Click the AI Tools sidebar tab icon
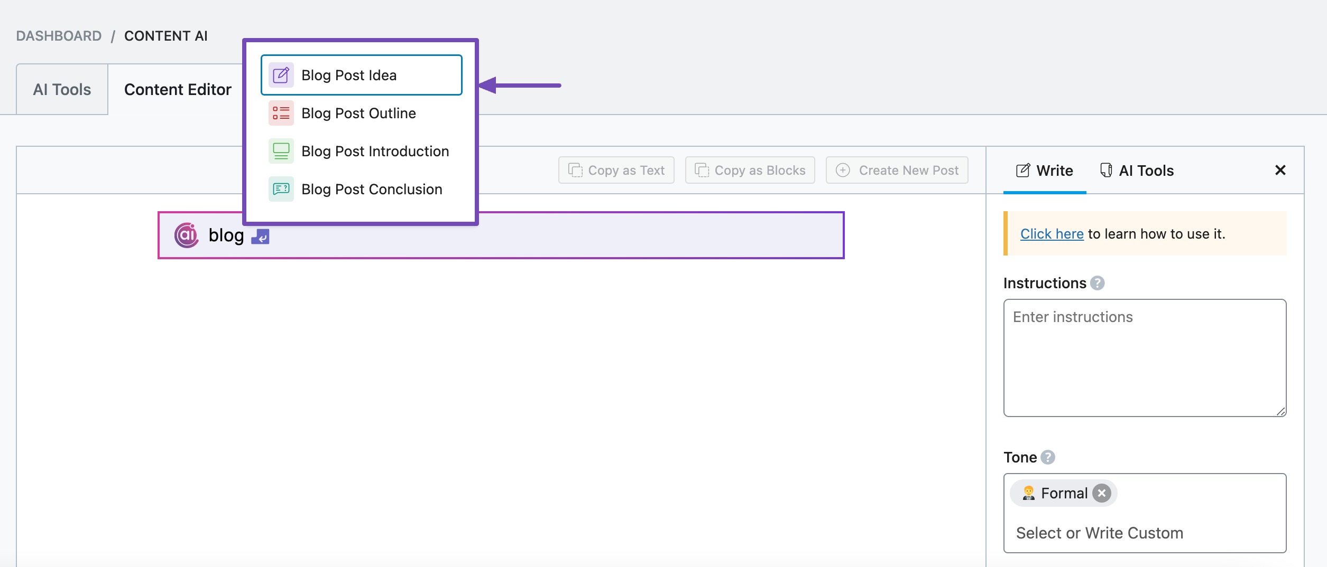This screenshot has height=567, width=1327. pyautogui.click(x=1105, y=170)
